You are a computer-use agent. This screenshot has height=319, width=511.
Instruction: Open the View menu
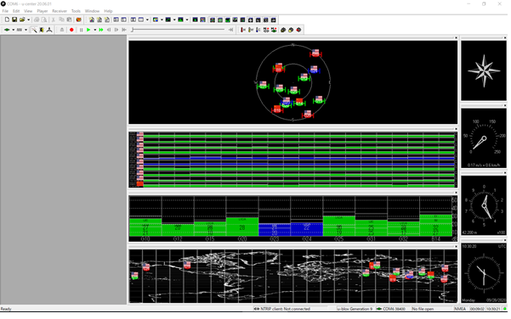pos(28,11)
